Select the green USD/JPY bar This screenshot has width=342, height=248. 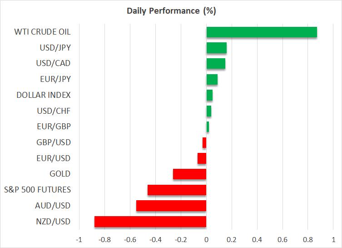[217, 48]
